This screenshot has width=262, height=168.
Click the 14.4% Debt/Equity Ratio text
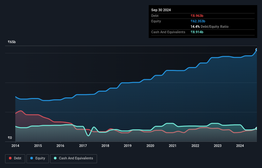click(x=210, y=27)
